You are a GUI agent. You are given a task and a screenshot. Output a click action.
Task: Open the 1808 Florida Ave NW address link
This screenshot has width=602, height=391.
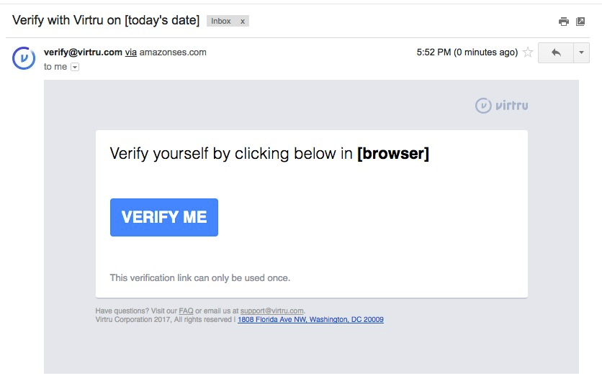click(310, 320)
